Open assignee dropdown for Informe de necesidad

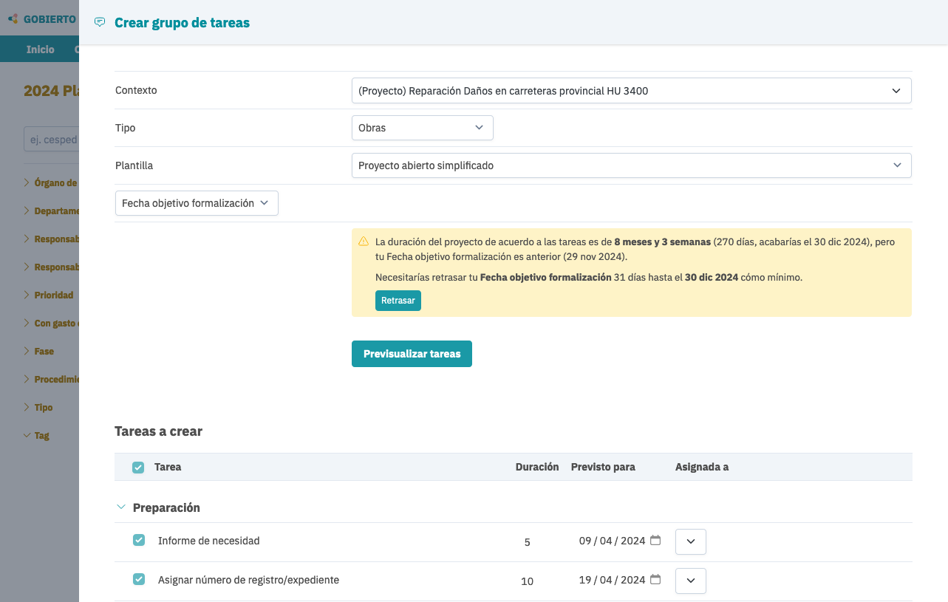pyautogui.click(x=691, y=541)
